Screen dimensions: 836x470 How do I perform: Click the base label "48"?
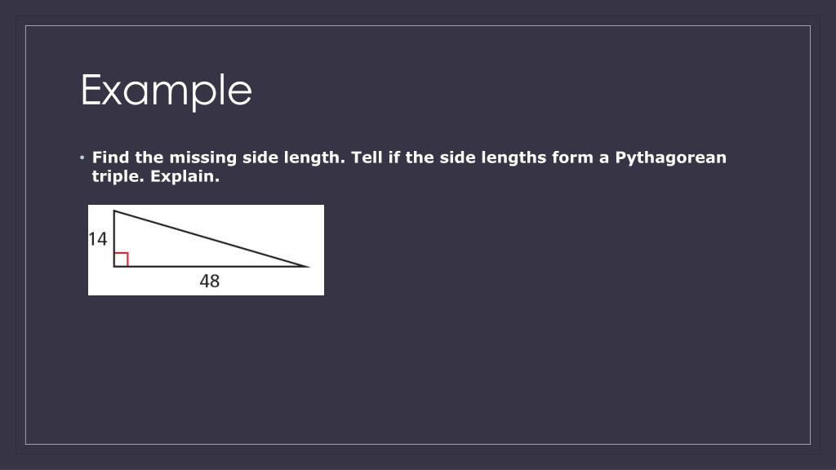click(x=210, y=281)
